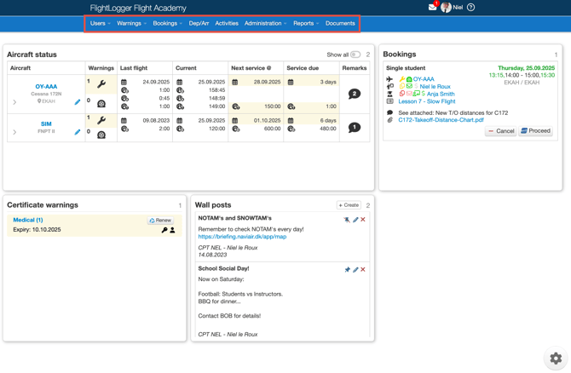Viewport: 571px width, 373px height.
Task: Open the Bookings dropdown menu
Action: pyautogui.click(x=167, y=23)
